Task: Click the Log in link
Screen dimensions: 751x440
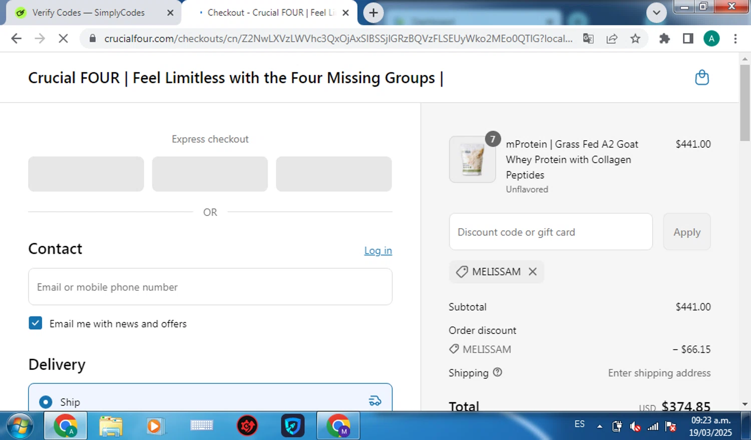Action: [378, 250]
